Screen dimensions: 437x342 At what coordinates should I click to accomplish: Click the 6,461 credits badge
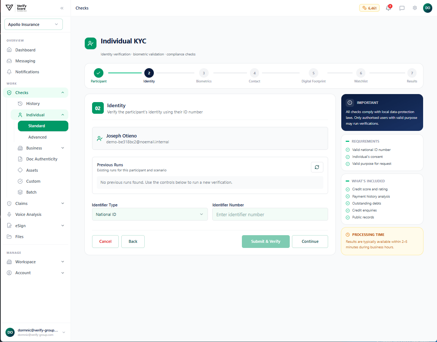369,8
